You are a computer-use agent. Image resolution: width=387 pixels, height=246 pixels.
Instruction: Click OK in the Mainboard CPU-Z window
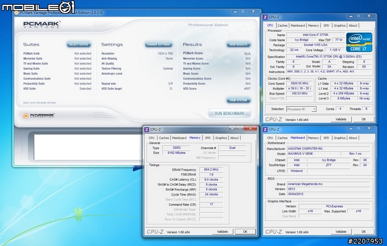coord(363,232)
